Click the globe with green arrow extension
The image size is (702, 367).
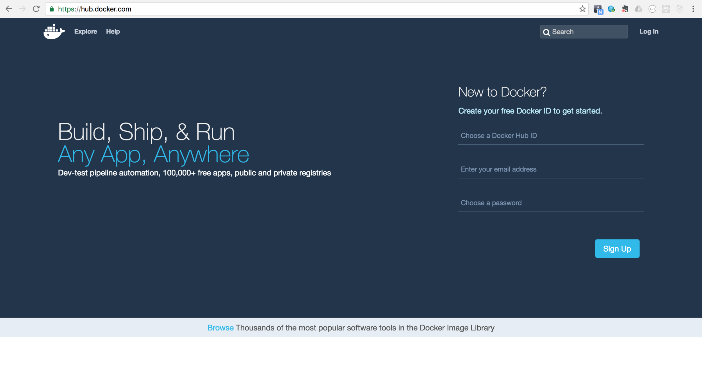(x=611, y=9)
